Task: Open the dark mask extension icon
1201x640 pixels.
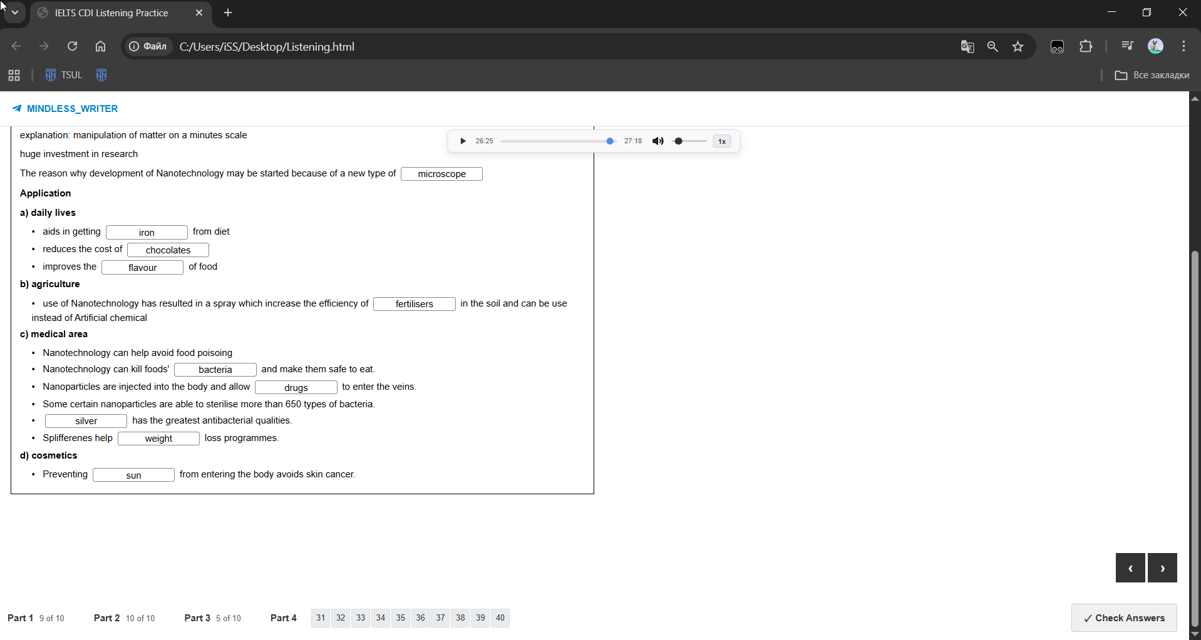Action: point(1058,46)
